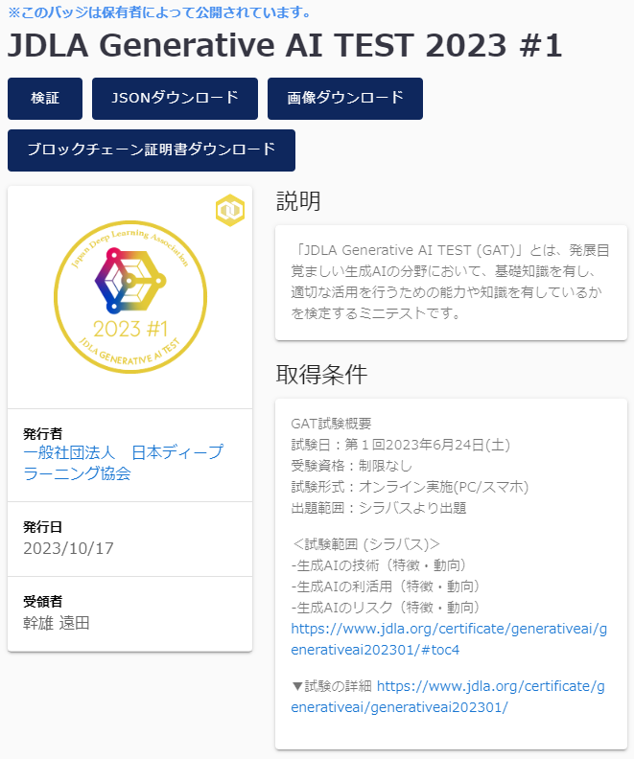The width and height of the screenshot is (634, 759).
Task: Click the line 試験形式：オンライン実施(PC/スマホ)
Action: coord(410,487)
